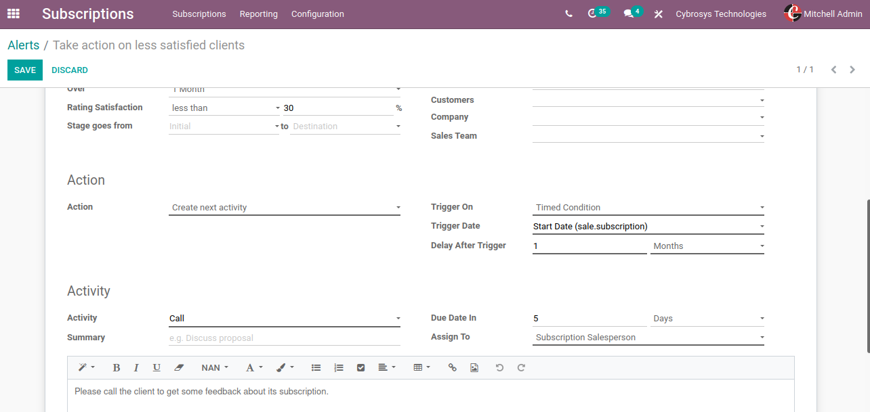The image size is (870, 412).
Task: Open the Subscriptions menu
Action: click(199, 14)
